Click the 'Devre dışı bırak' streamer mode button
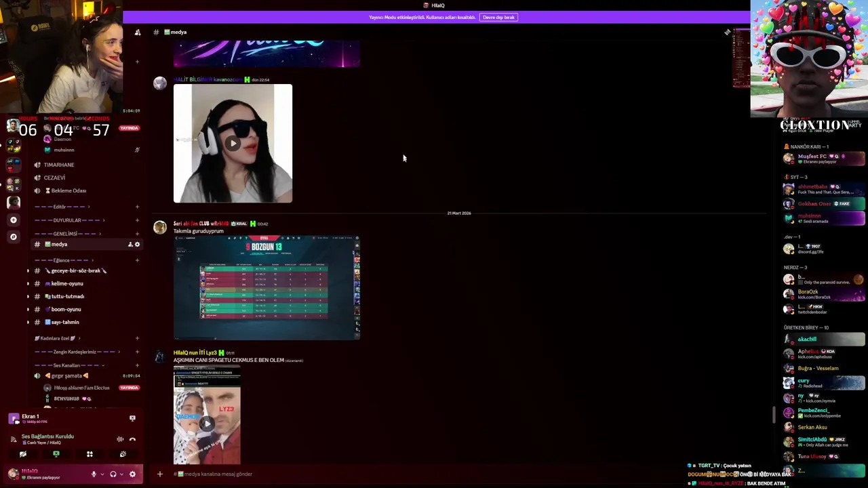 point(498,17)
